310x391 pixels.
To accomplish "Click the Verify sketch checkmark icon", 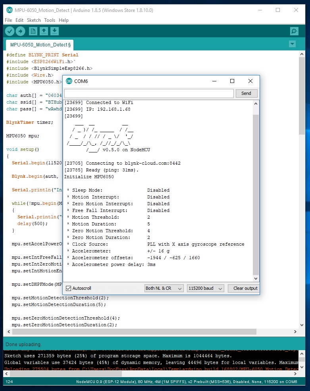I will [10, 31].
